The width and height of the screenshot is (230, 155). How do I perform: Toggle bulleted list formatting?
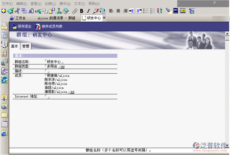pos(146,11)
